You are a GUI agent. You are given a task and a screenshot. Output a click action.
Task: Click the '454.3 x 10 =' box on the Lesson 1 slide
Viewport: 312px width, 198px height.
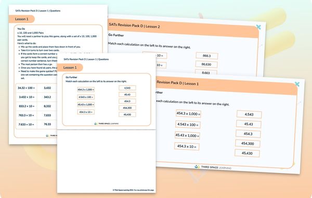point(187,146)
